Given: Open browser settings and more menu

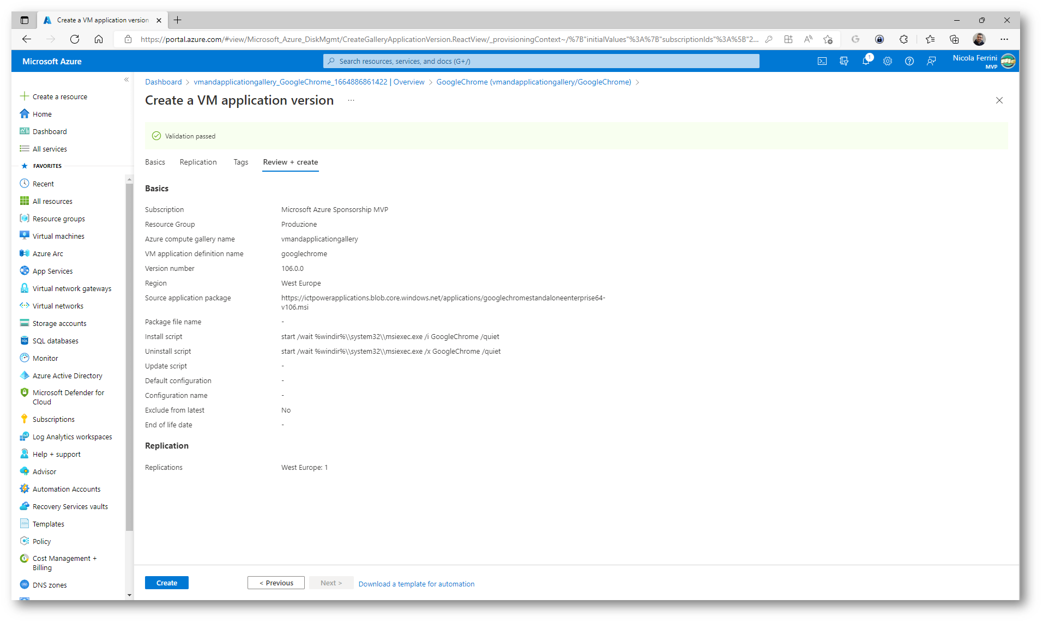Looking at the screenshot, I should 1004,39.
